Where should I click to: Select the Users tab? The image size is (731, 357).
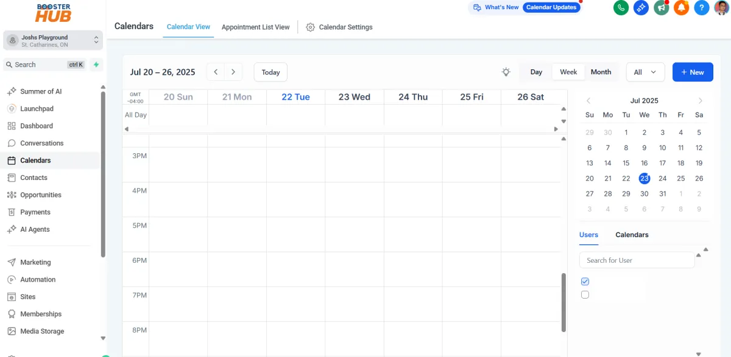coord(588,235)
